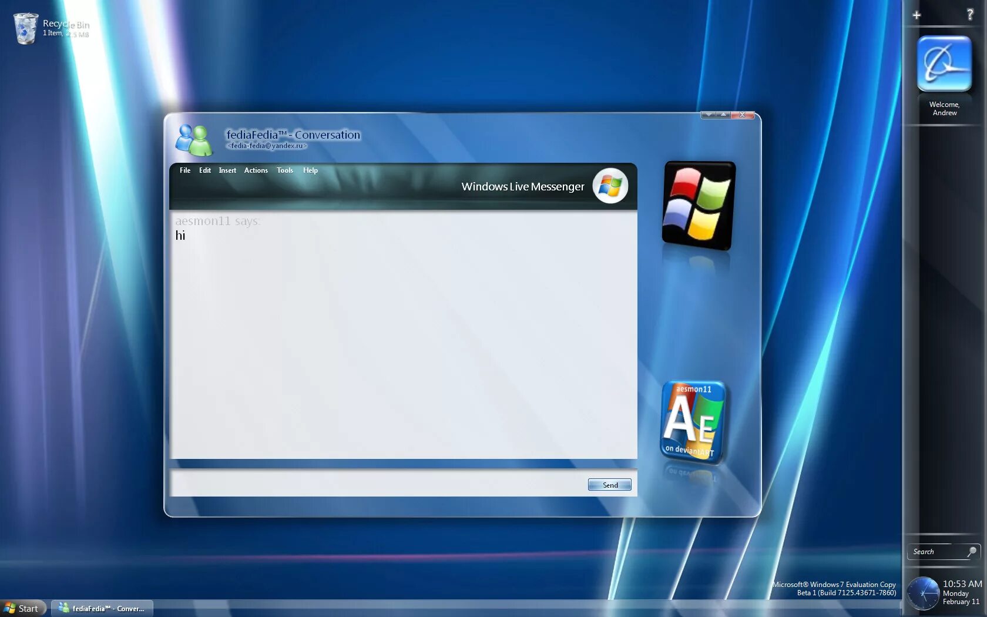Click the 'hi' message text
This screenshot has height=617, width=987.
[180, 236]
